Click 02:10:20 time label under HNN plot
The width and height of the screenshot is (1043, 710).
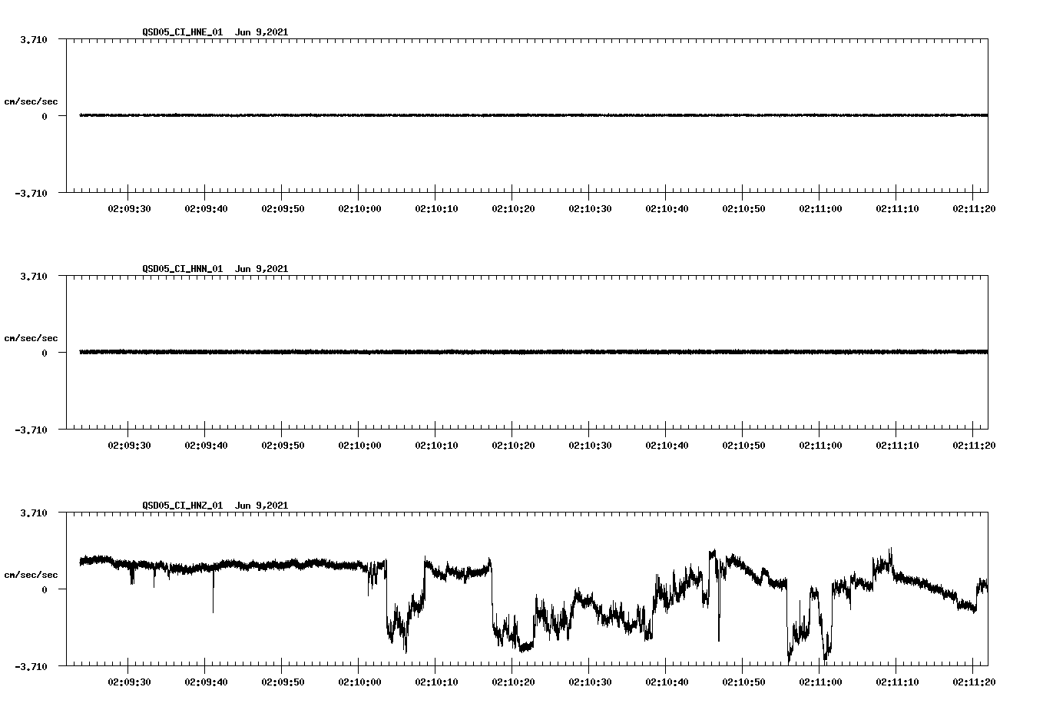[x=513, y=445]
